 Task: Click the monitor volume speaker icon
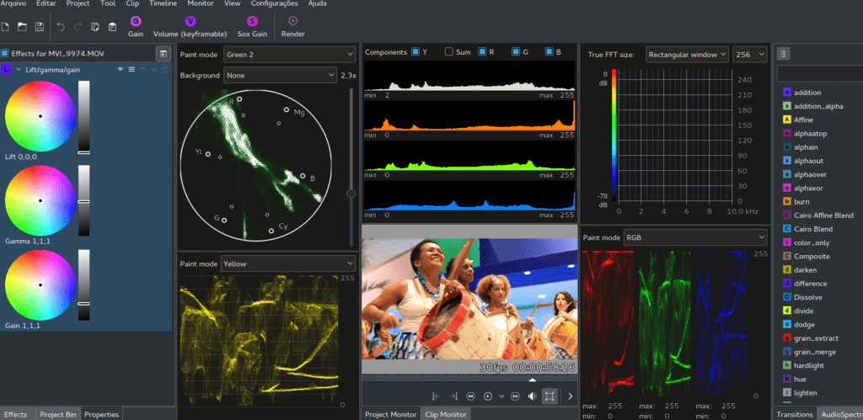[x=532, y=396]
